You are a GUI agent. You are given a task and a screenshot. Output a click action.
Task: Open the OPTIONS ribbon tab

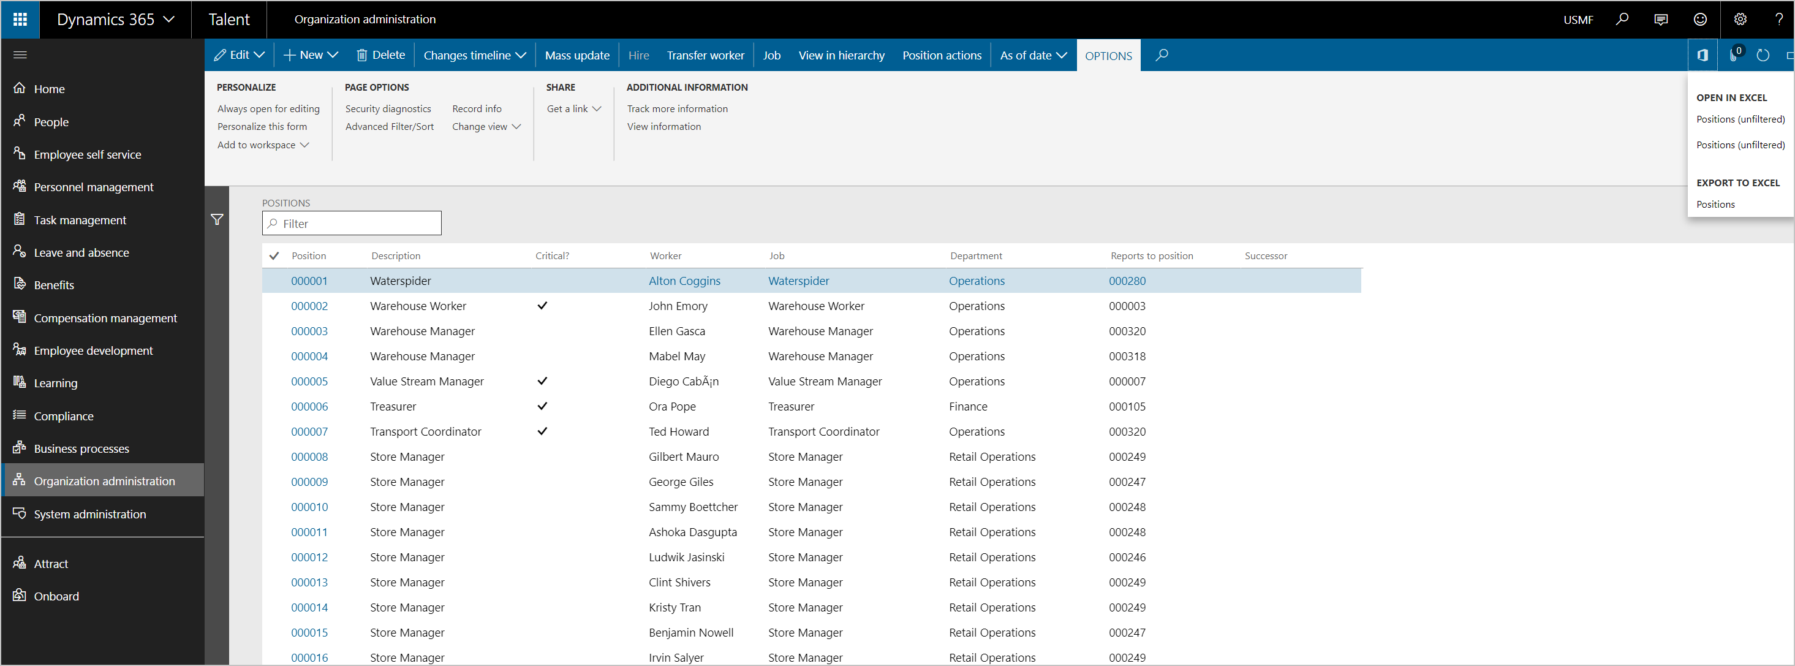click(x=1107, y=55)
